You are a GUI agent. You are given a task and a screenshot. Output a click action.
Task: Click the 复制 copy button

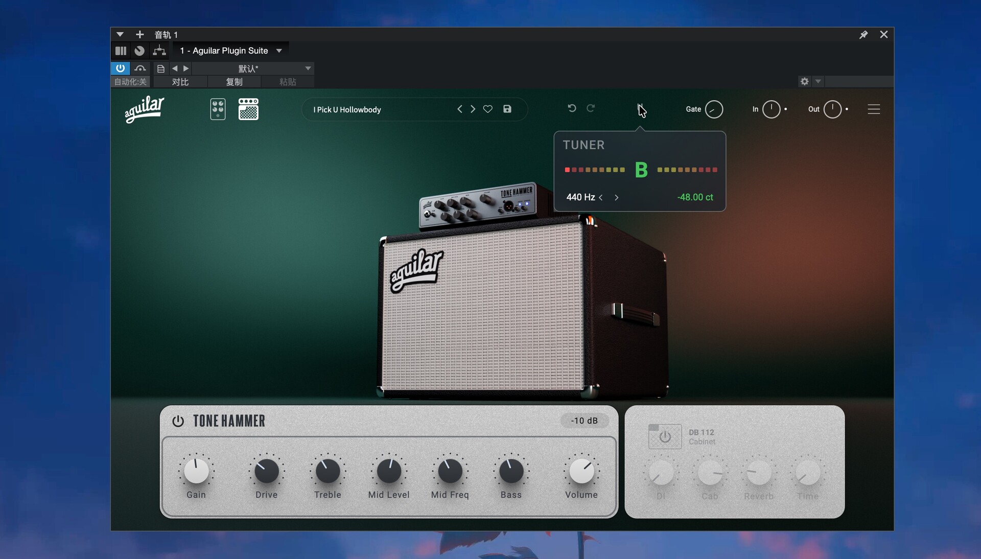click(234, 82)
